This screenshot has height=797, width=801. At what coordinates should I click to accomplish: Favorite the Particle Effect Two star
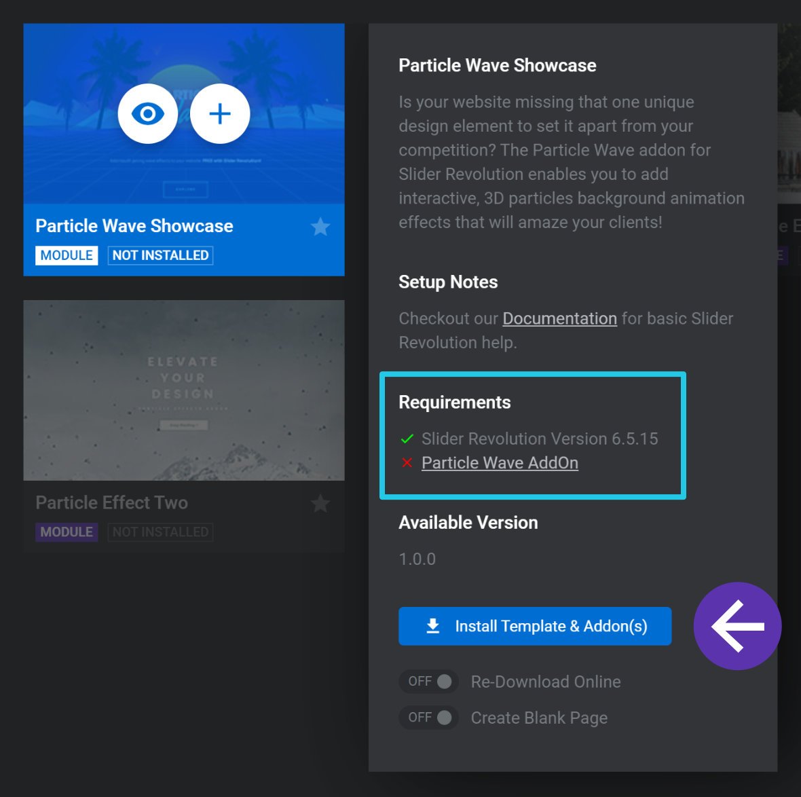pyautogui.click(x=320, y=503)
